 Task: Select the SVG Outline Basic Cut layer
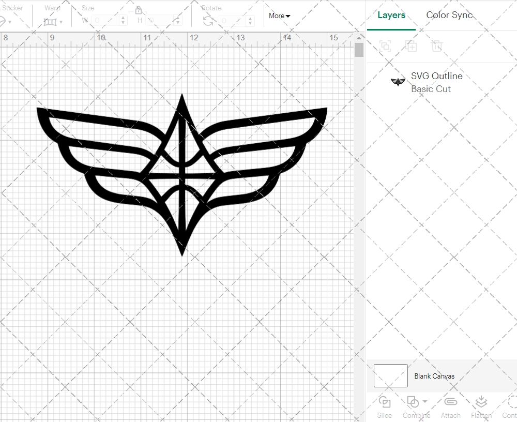pos(437,82)
